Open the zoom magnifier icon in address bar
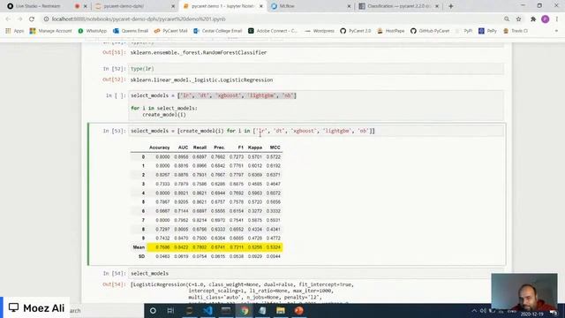 coord(507,19)
